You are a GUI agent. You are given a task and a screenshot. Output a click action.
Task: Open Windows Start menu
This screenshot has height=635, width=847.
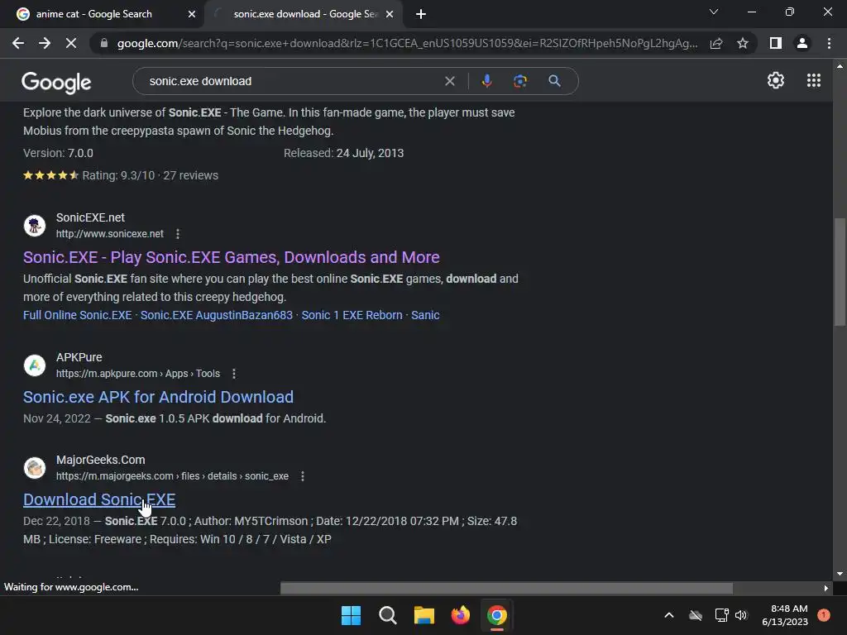tap(351, 615)
